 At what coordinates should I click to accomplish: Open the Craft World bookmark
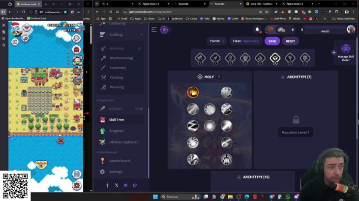click(277, 19)
